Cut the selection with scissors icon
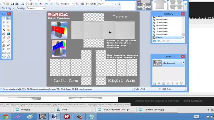 [23, 4]
